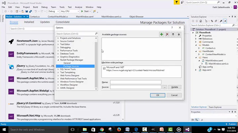Click Open File folder toolbar icon
This screenshot has height=133, width=238.
[23, 11]
